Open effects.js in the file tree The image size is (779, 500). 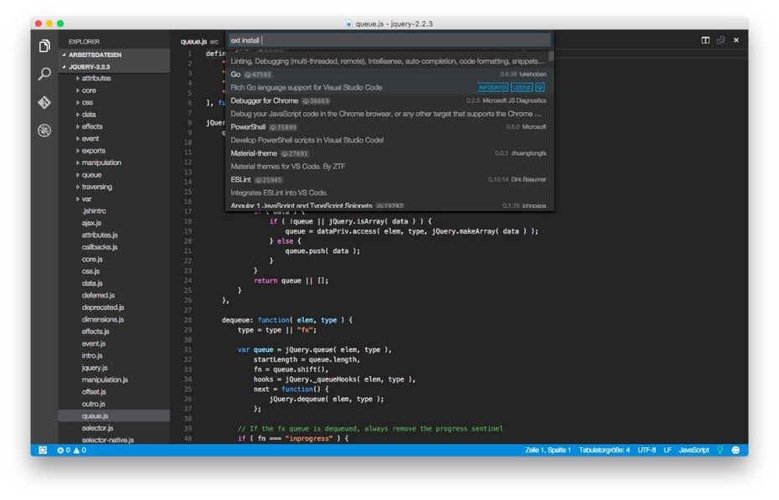tap(114, 331)
